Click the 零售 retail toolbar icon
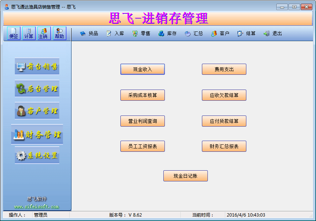The image size is (316, 221). [x=141, y=33]
